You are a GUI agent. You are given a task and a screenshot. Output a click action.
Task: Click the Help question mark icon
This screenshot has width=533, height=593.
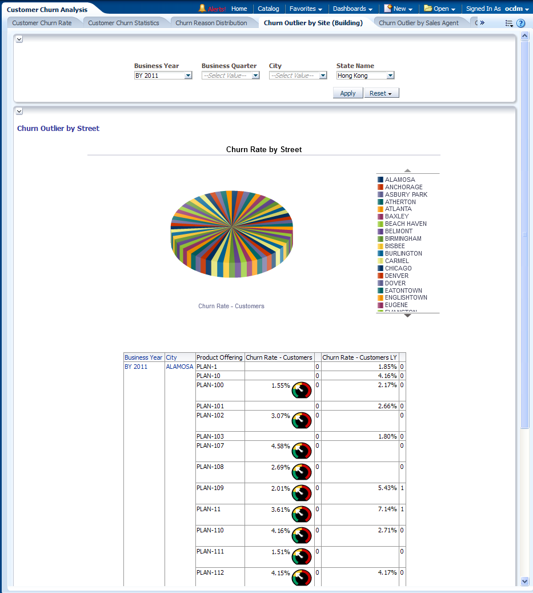(520, 23)
